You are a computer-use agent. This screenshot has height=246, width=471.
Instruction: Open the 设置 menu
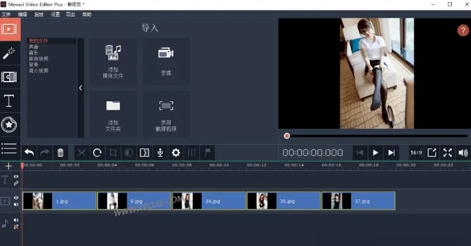(x=55, y=14)
